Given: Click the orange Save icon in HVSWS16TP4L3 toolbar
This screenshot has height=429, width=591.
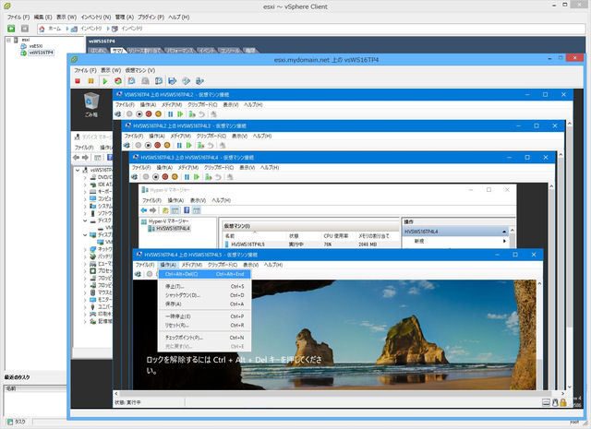Looking at the screenshot, I should pyautogui.click(x=167, y=146).
